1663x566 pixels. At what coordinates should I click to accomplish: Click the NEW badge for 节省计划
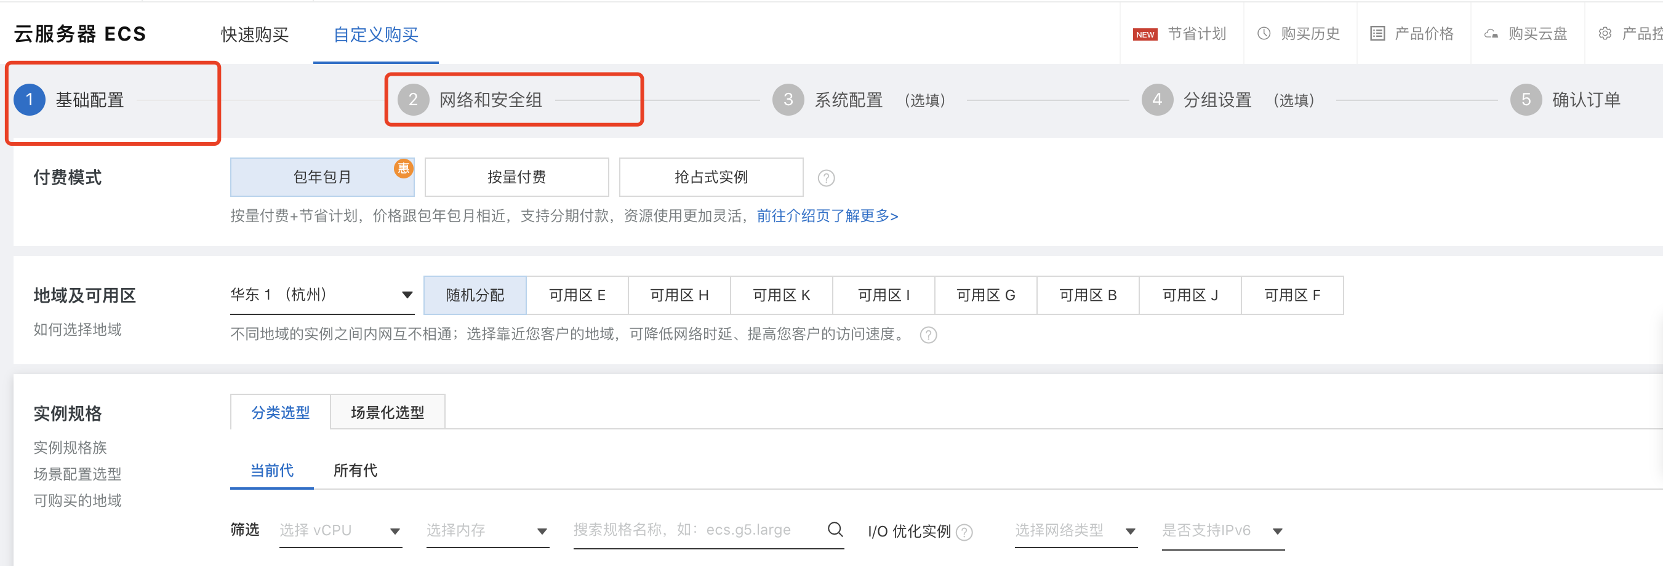tap(1145, 34)
